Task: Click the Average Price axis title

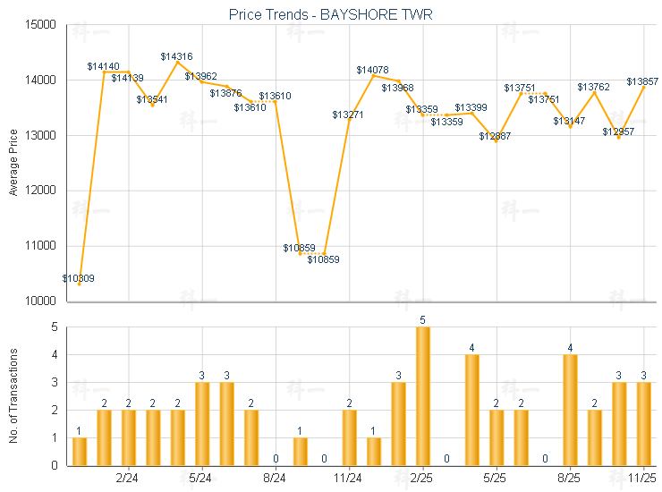Action: 13,163
